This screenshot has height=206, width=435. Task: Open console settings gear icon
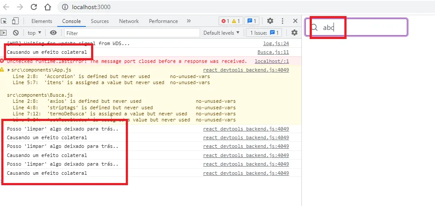click(x=294, y=33)
